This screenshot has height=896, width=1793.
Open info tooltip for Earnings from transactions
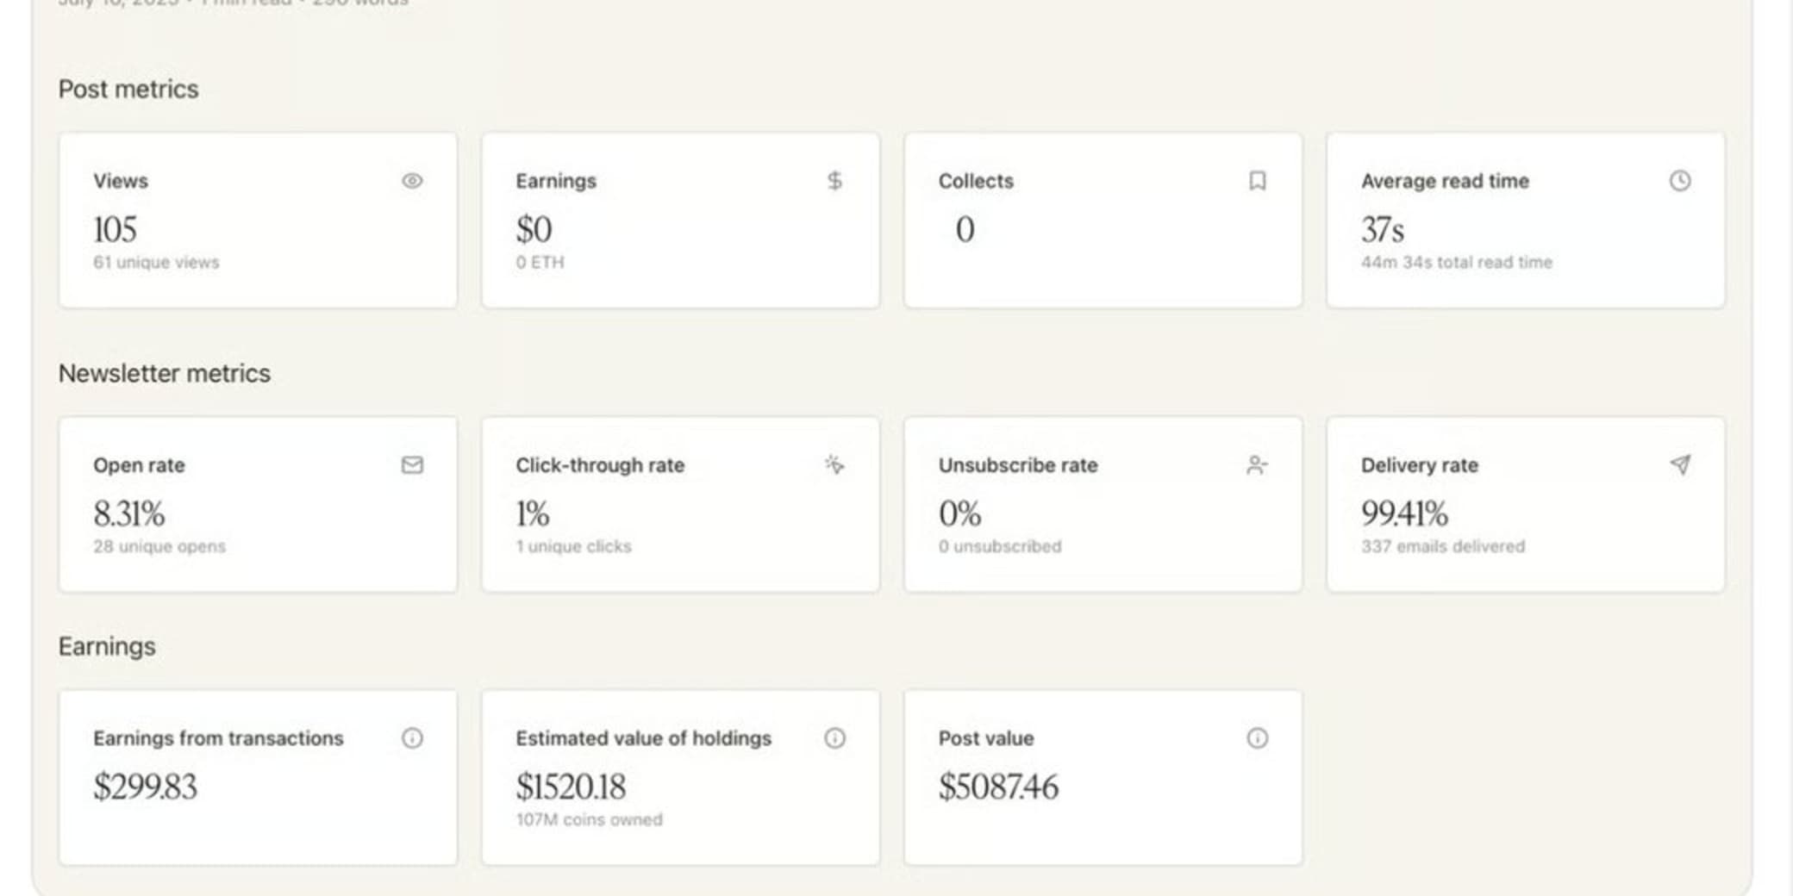tap(412, 738)
